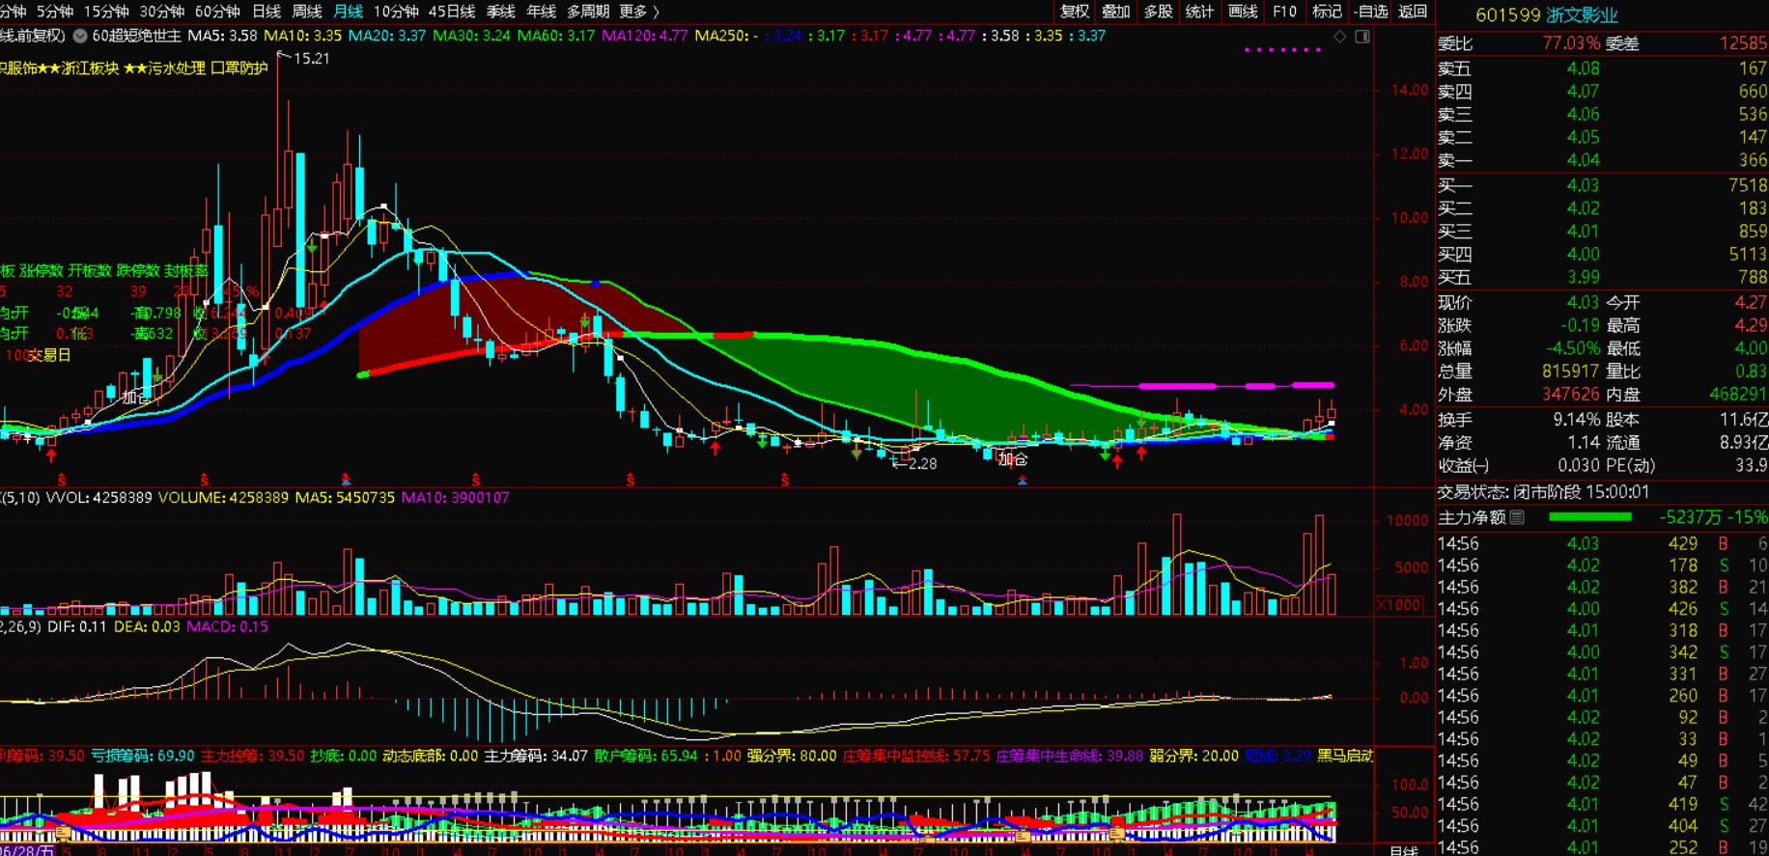Select the 年线 yearly chart tab
This screenshot has width=1769, height=856.
pyautogui.click(x=541, y=12)
